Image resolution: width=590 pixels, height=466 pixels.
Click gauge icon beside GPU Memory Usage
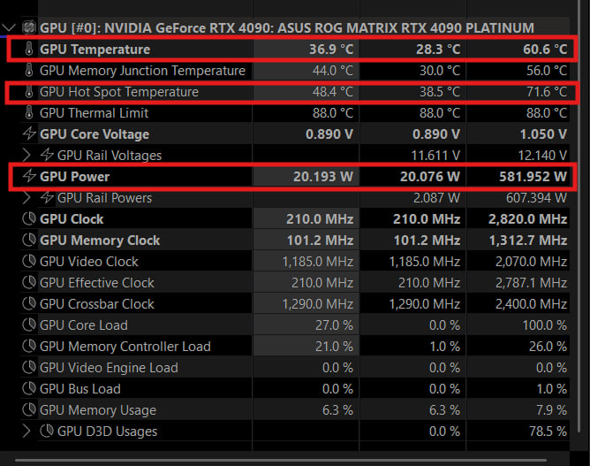click(x=29, y=410)
